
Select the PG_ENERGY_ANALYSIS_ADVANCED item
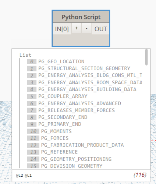click(80, 103)
